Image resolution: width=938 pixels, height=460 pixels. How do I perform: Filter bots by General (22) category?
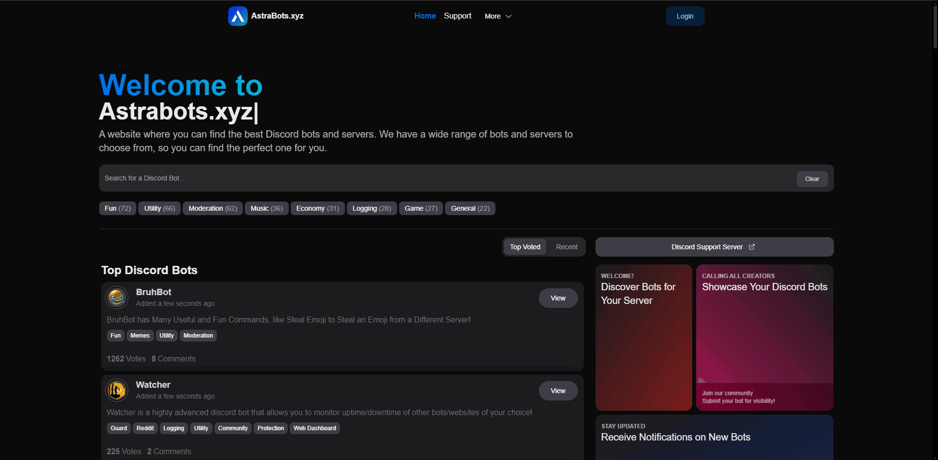(470, 208)
